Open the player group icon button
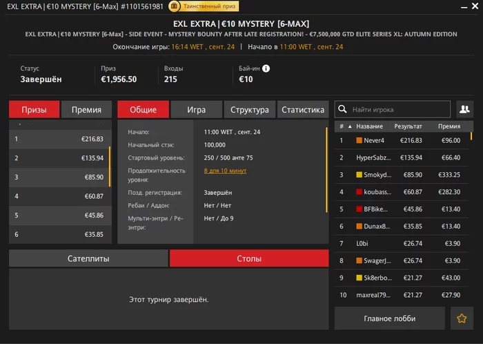Image resolution: width=483 pixels, height=344 pixels. tap(464, 109)
